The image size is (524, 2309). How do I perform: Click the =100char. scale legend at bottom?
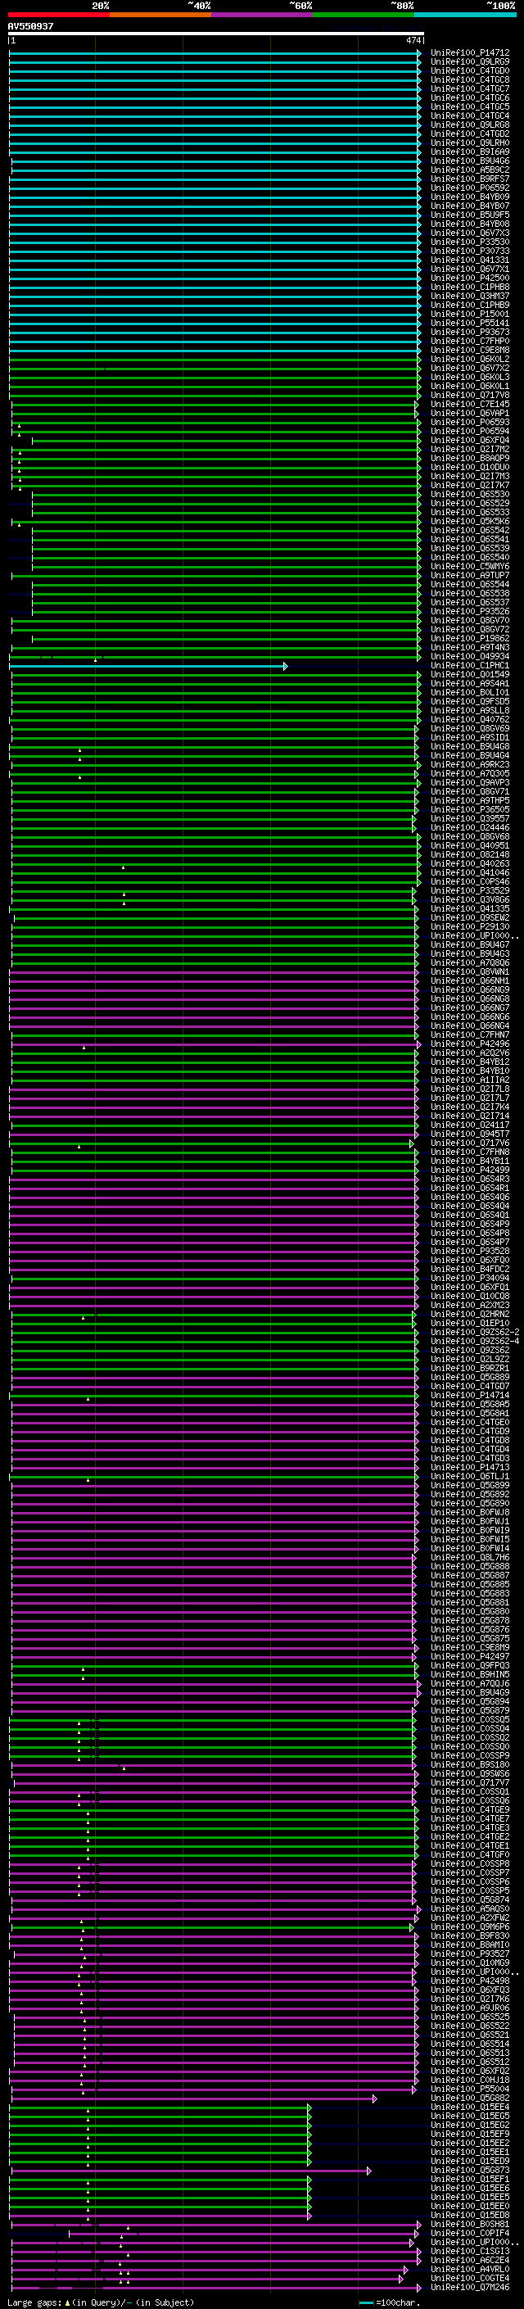pyautogui.click(x=390, y=2302)
